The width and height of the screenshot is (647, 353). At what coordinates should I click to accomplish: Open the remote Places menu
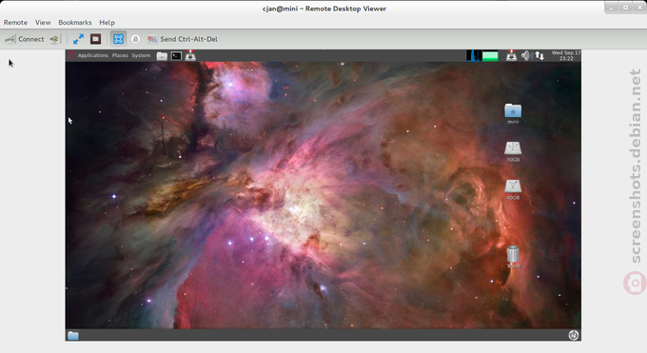click(120, 55)
